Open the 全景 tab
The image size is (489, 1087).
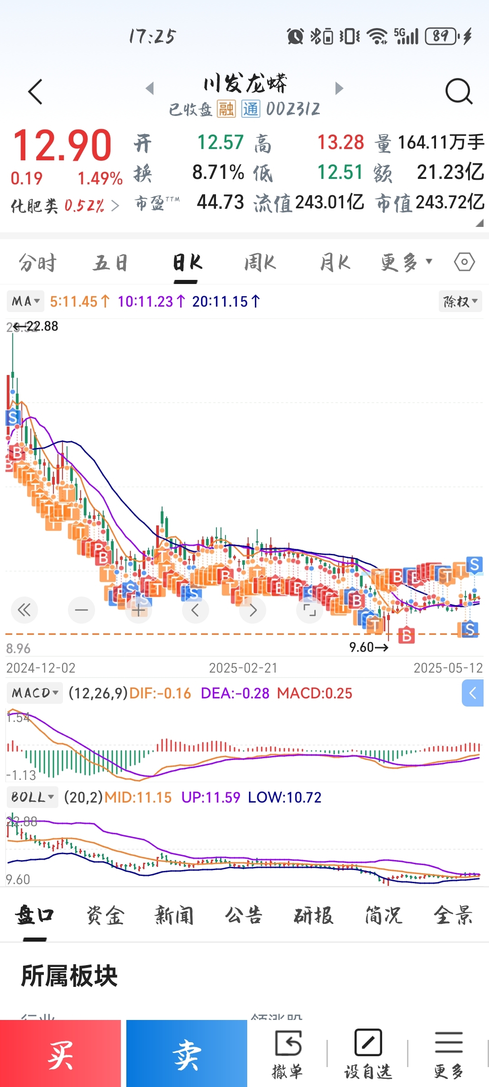click(x=453, y=915)
